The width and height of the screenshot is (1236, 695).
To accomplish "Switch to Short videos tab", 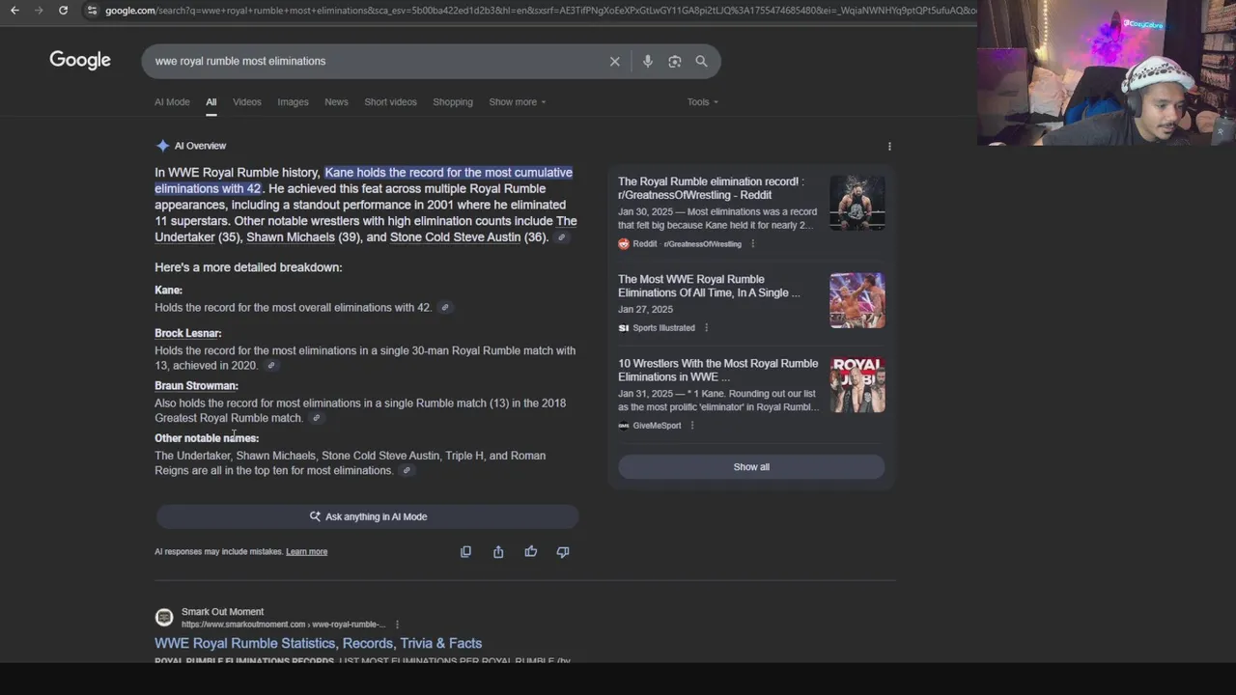I will (x=390, y=102).
